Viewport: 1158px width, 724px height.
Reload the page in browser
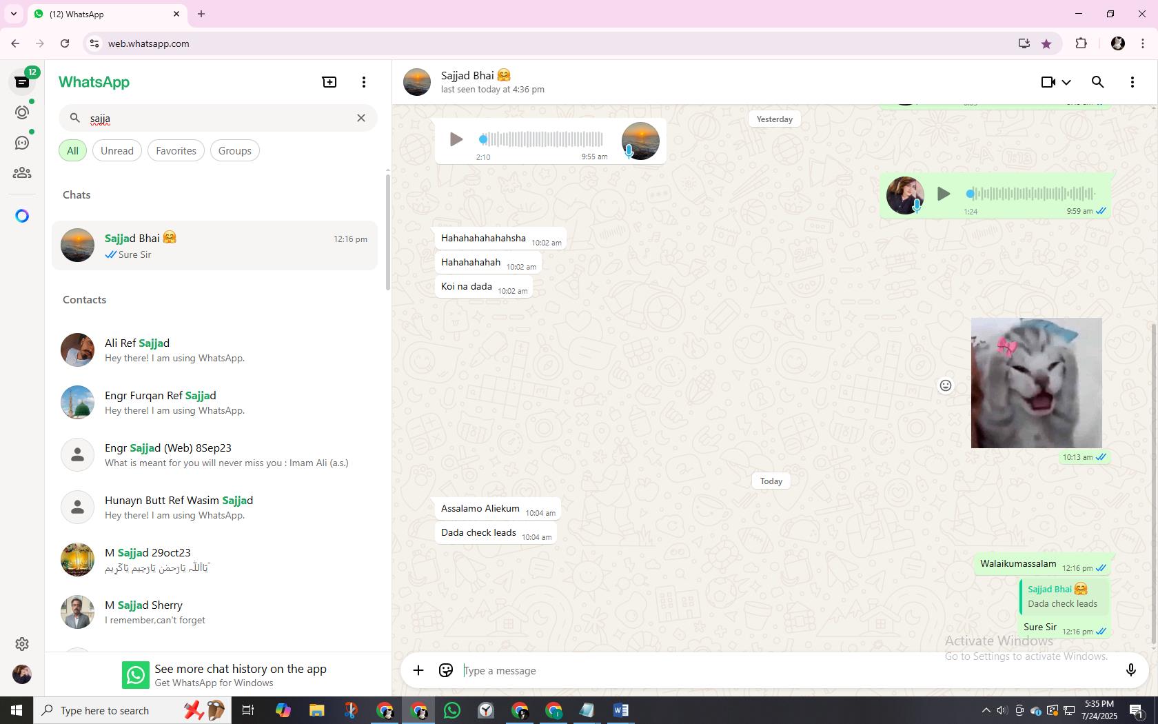(65, 43)
